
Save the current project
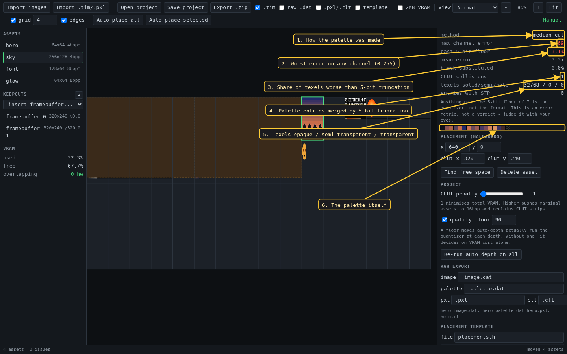tap(186, 7)
